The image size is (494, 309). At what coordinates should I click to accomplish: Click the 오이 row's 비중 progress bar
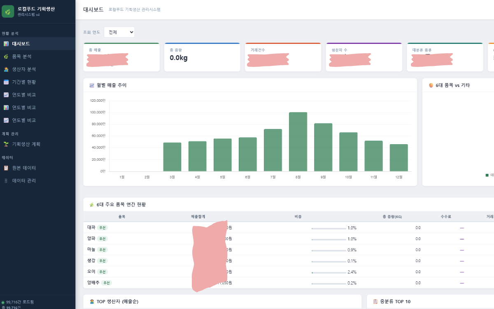329,272
